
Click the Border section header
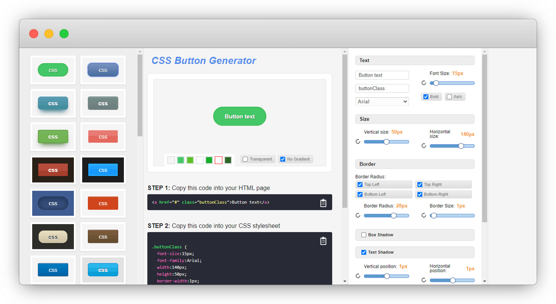[x=415, y=164]
